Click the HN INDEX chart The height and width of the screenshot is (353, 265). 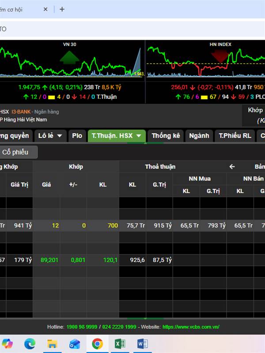(205, 60)
